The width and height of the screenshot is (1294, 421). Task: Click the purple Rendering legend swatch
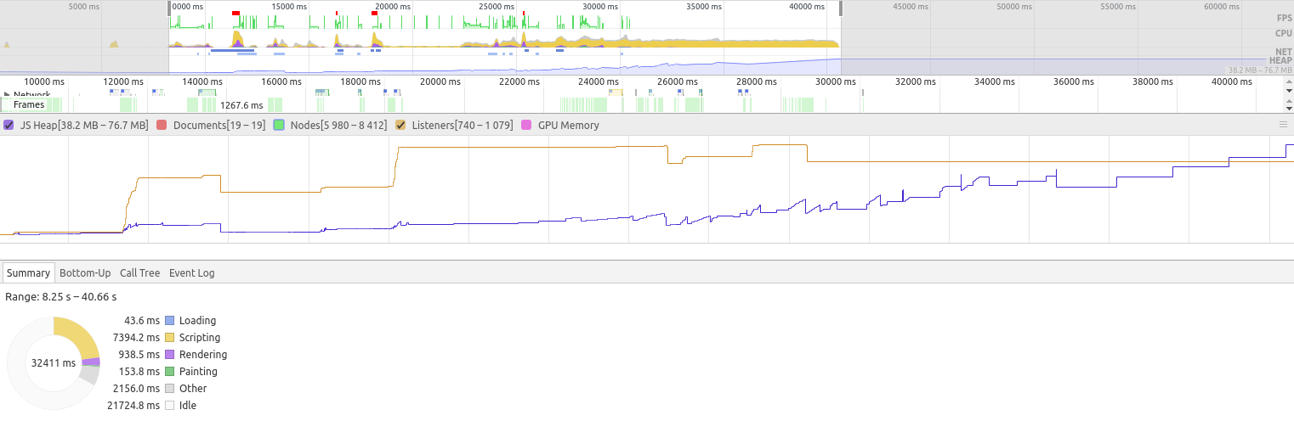coord(169,355)
